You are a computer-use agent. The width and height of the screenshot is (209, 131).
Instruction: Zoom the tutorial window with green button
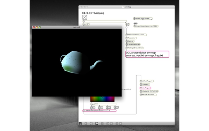[x=40, y=27]
